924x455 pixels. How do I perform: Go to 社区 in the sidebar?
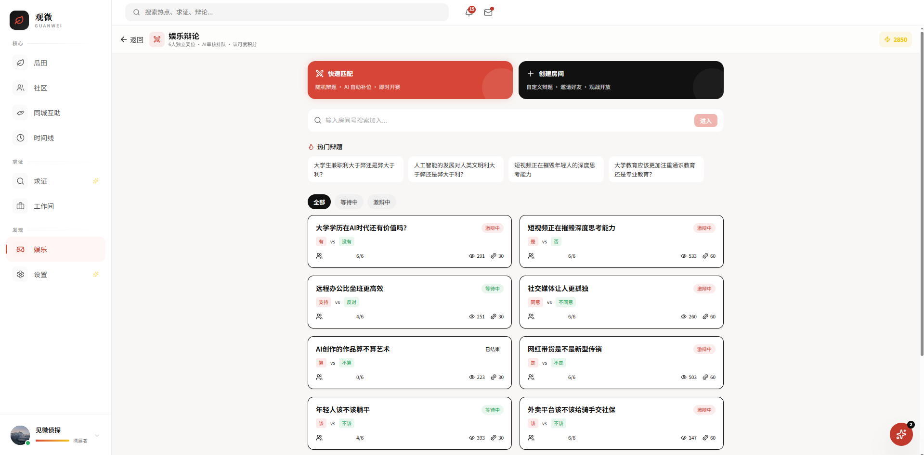[55, 88]
